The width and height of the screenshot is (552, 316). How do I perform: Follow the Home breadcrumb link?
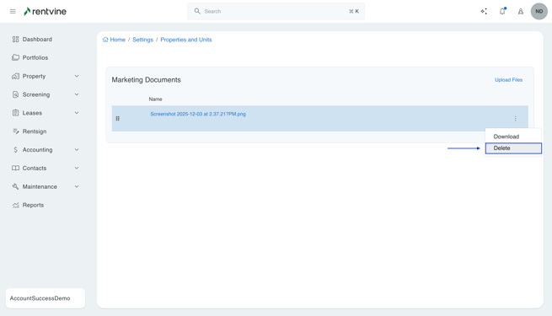point(118,40)
